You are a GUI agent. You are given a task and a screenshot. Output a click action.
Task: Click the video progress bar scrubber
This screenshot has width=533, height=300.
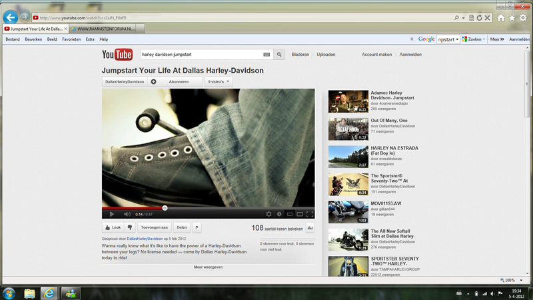tap(165, 208)
